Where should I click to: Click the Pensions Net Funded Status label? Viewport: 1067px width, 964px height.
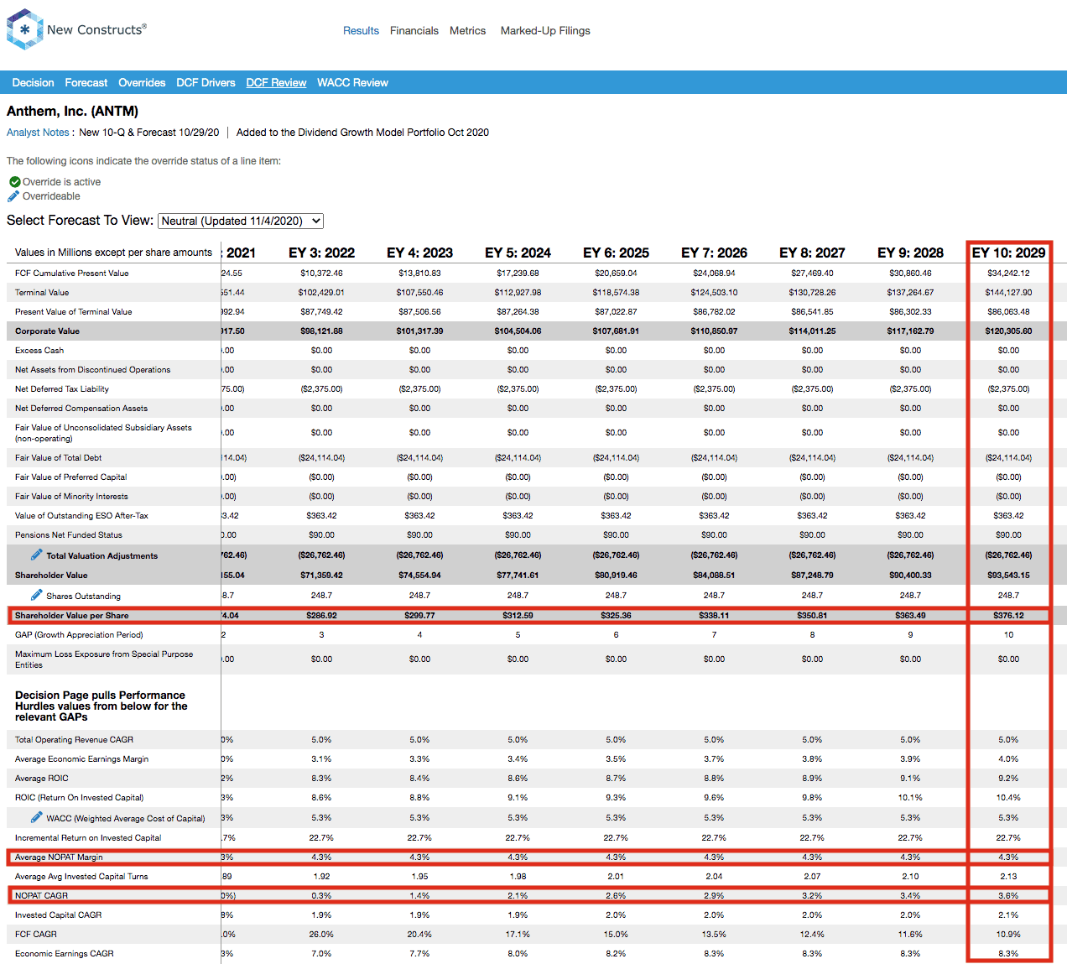(x=69, y=535)
